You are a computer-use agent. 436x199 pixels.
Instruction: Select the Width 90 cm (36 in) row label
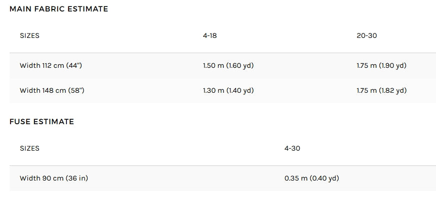coord(53,178)
